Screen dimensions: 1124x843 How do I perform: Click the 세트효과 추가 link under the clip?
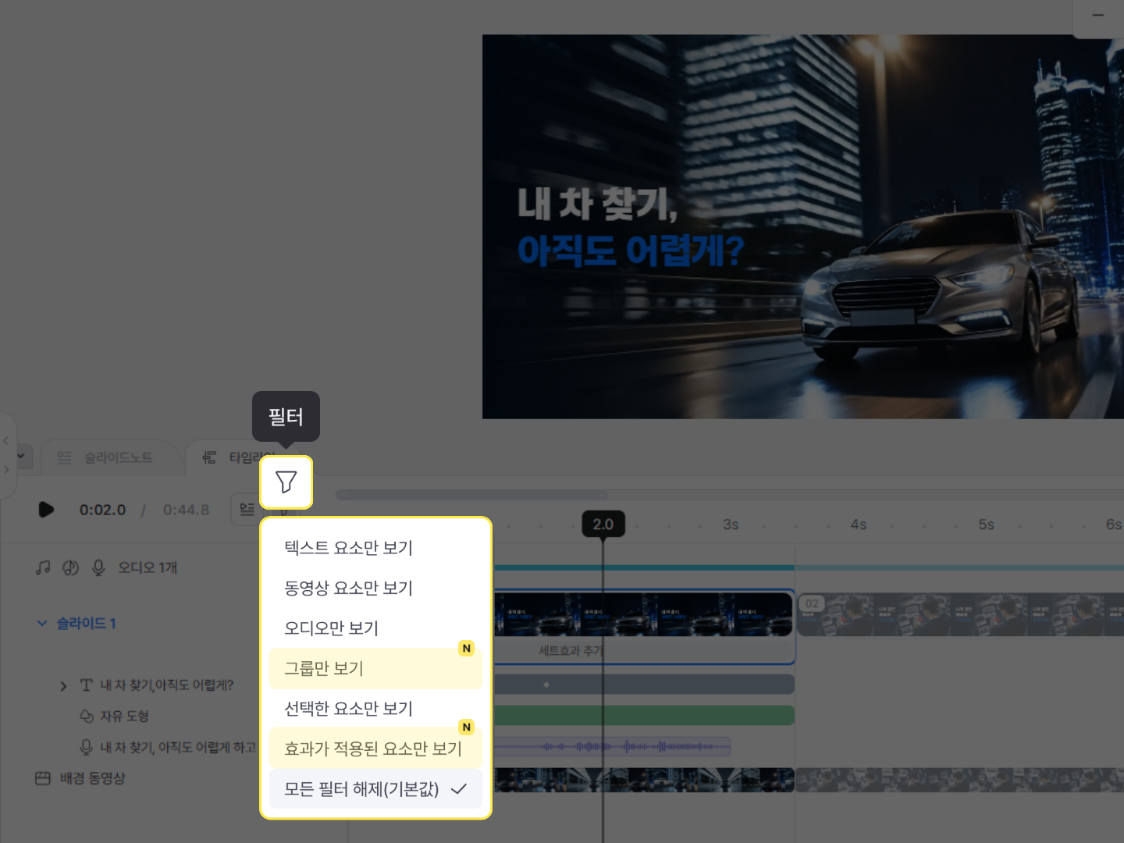pos(571,650)
